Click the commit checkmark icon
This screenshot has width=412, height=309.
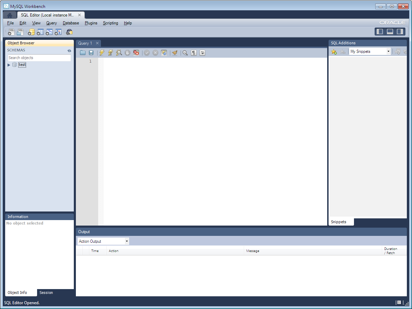pos(147,53)
